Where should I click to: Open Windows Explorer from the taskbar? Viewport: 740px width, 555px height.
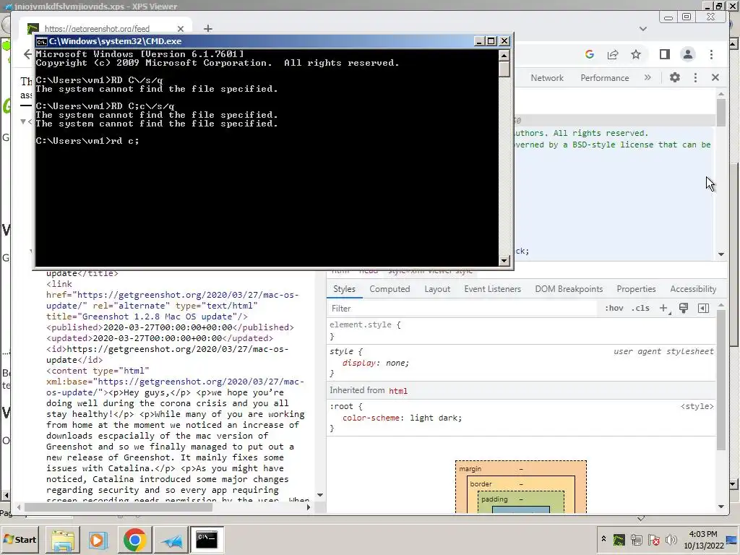62,539
